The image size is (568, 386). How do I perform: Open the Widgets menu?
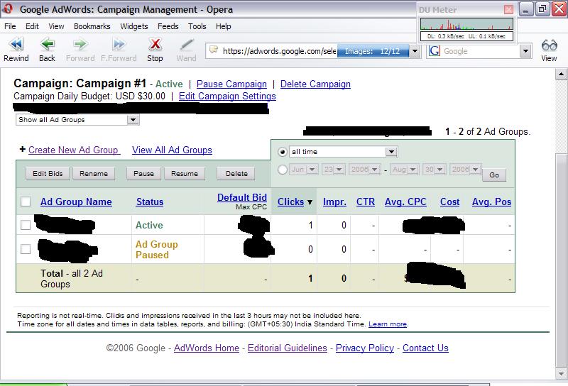tap(134, 26)
